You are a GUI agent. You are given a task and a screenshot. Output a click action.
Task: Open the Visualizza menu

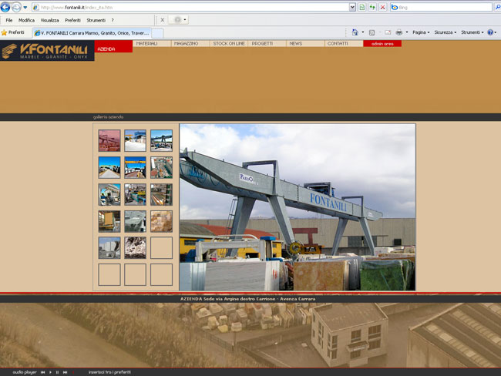click(49, 20)
